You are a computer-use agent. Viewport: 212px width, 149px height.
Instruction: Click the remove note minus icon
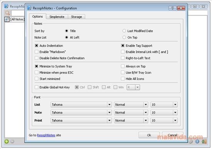(12, 141)
